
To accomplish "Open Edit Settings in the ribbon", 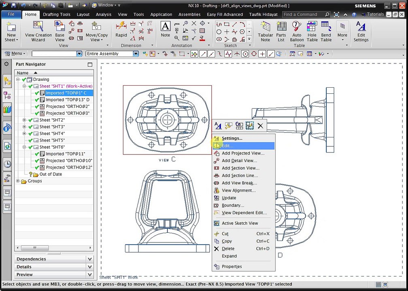I will [361, 32].
